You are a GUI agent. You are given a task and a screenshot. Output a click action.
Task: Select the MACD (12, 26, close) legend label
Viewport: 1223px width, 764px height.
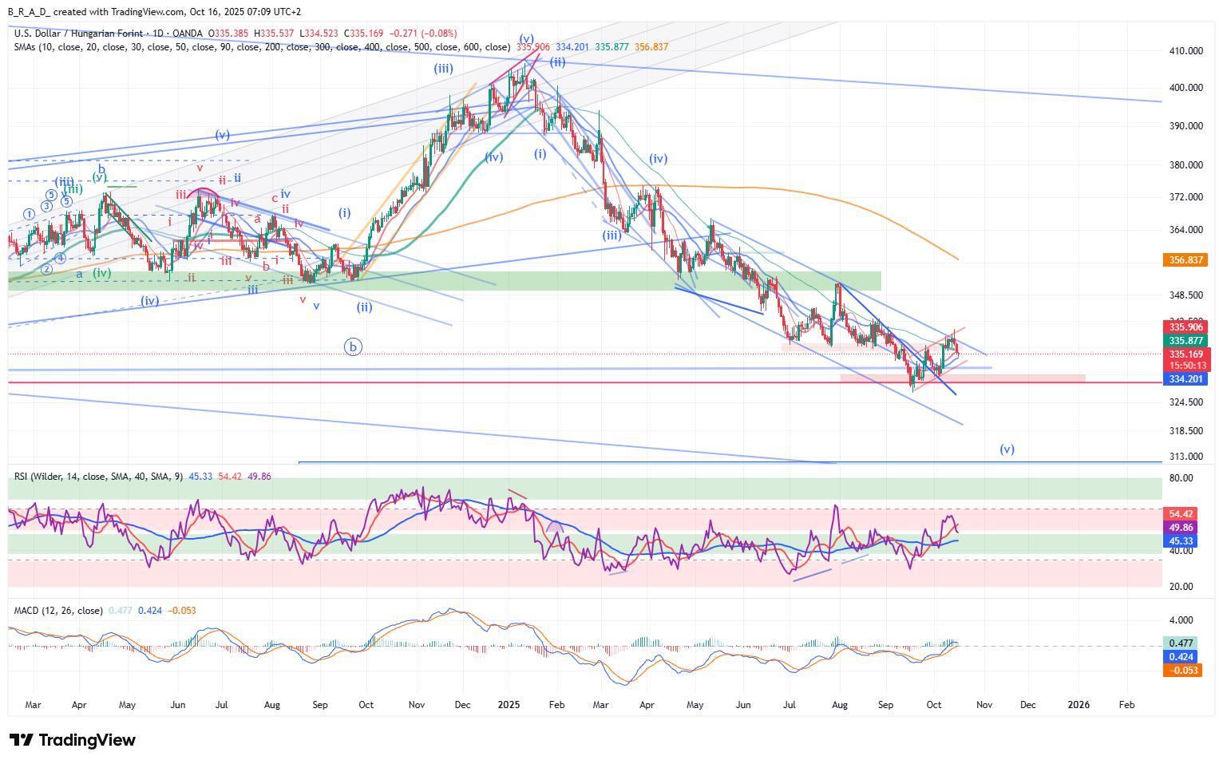(x=58, y=611)
